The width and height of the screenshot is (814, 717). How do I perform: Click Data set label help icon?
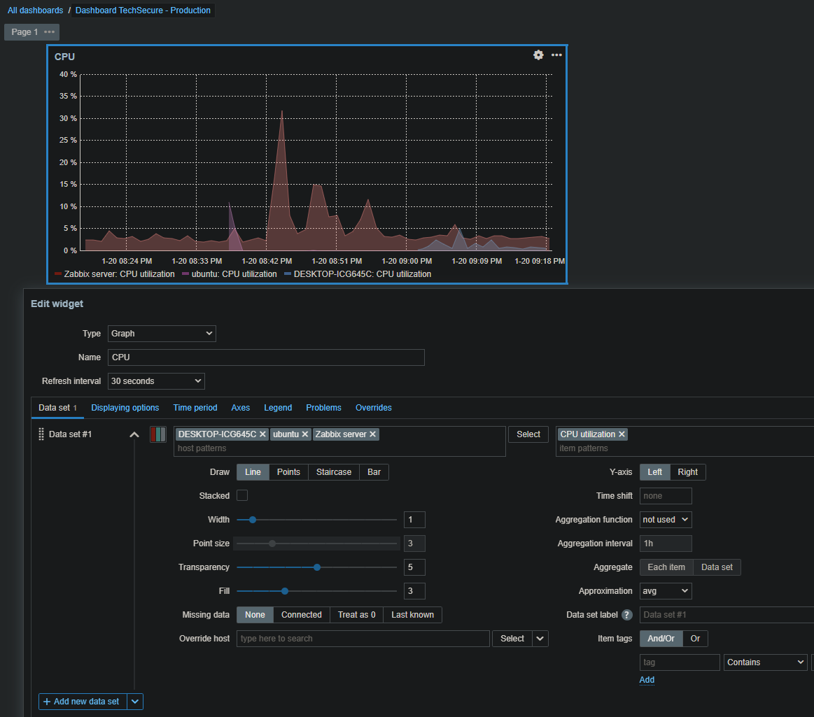point(627,615)
